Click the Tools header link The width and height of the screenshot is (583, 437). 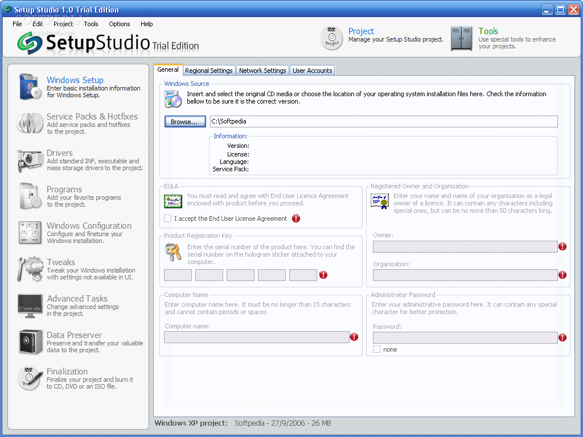(488, 31)
